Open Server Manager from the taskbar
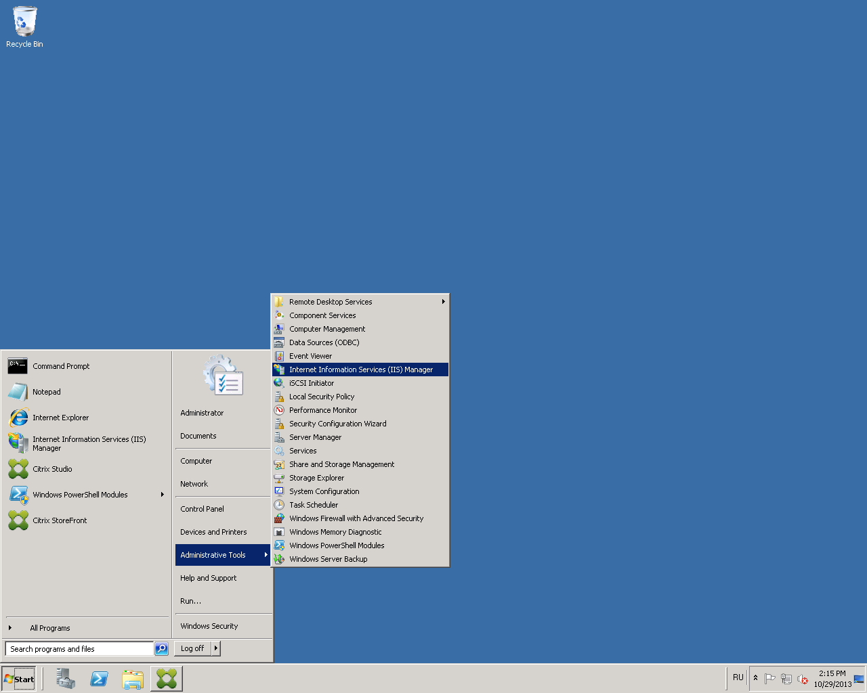 (x=65, y=679)
